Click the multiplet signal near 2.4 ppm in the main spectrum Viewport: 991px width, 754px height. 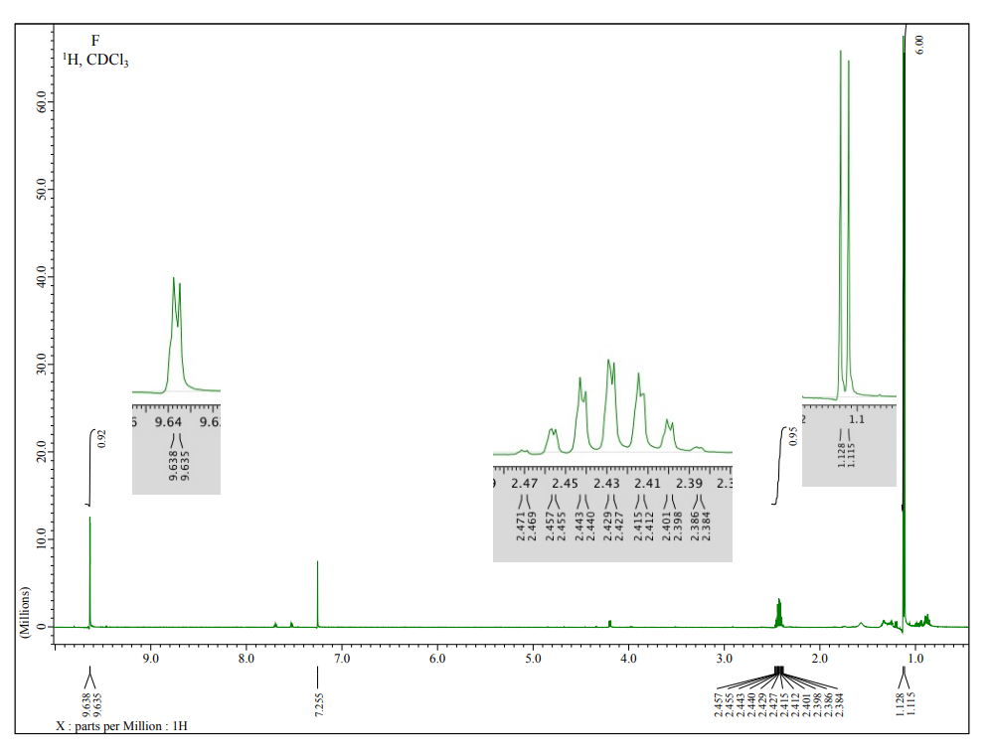(x=778, y=613)
